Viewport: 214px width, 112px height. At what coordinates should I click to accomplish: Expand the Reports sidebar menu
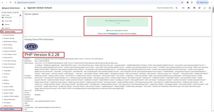(x=11, y=28)
